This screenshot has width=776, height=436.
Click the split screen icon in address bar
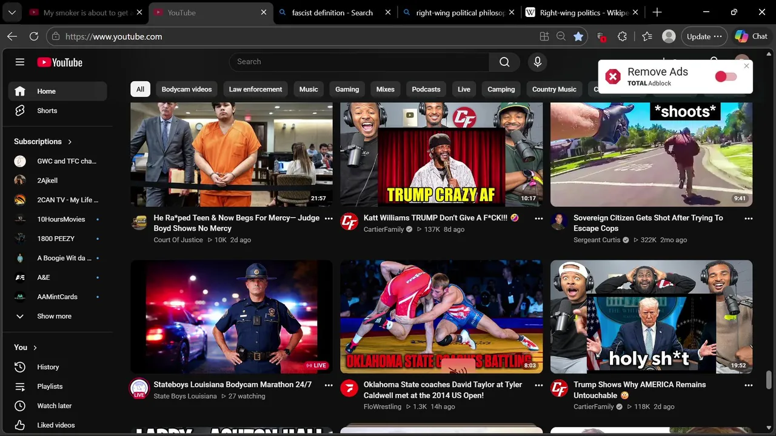[544, 36]
